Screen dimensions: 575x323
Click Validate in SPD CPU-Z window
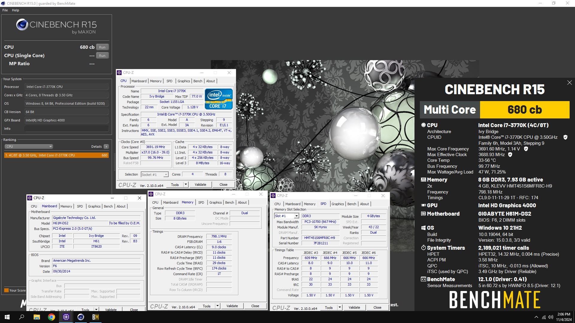354,307
